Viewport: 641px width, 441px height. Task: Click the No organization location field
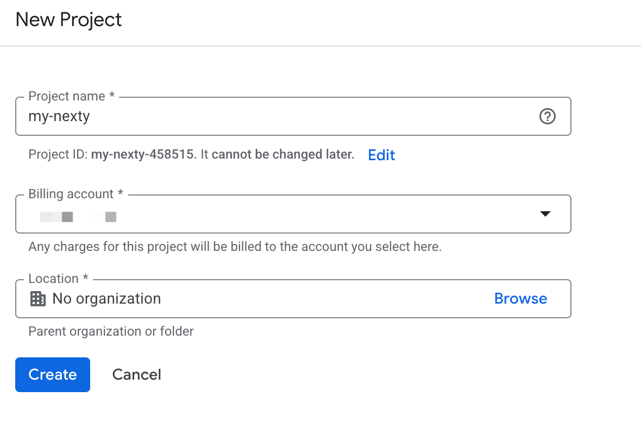tap(293, 299)
